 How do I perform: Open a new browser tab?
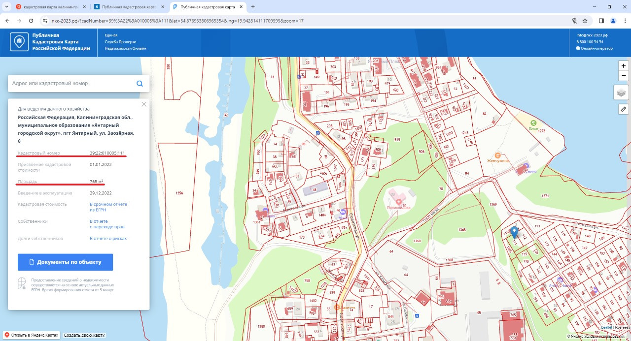coord(253,7)
